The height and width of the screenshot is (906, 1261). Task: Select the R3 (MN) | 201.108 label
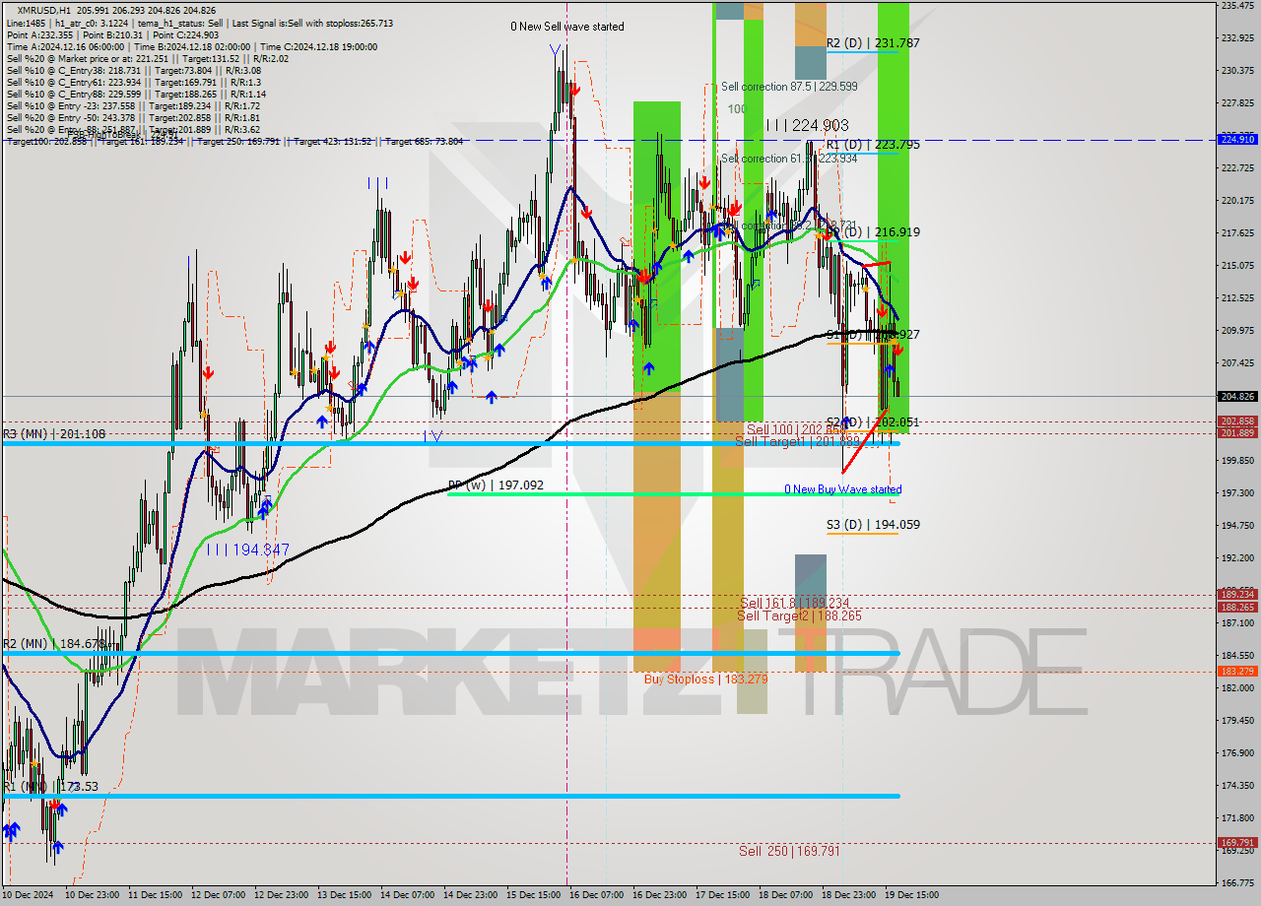(x=53, y=434)
